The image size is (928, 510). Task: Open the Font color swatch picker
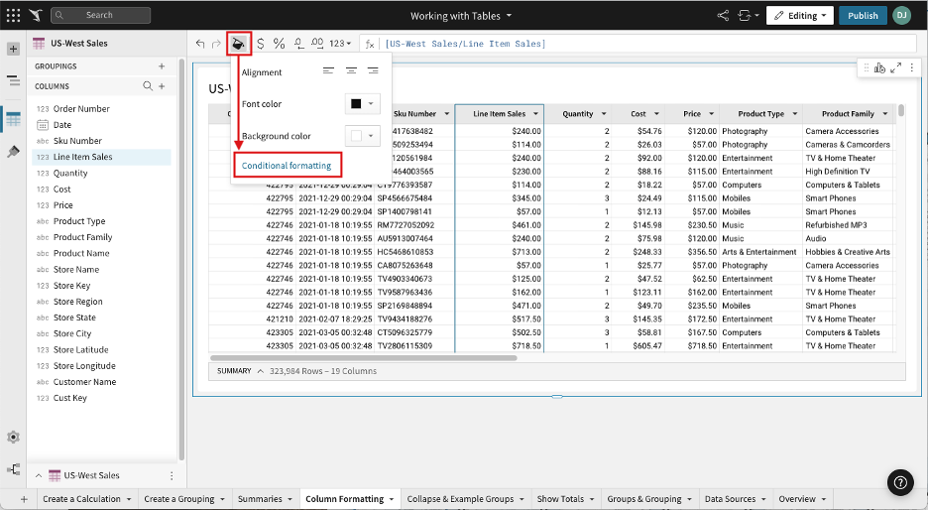[362, 104]
